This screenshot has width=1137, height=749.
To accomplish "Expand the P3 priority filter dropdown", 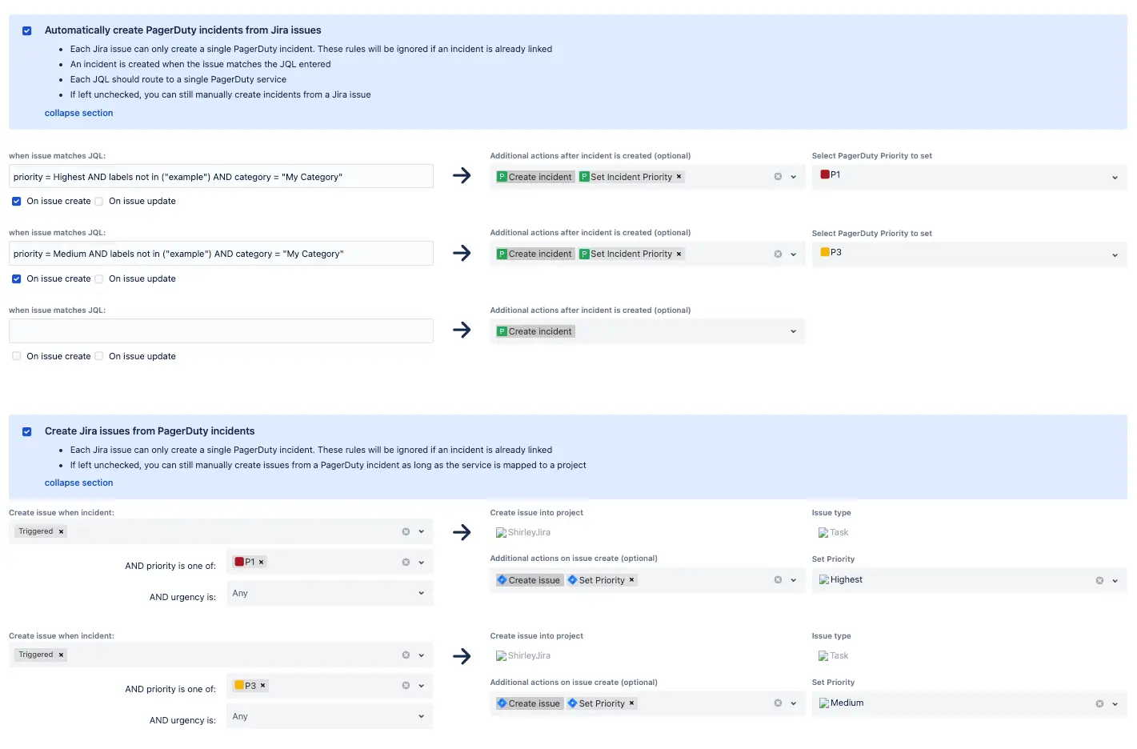I will pos(422,685).
